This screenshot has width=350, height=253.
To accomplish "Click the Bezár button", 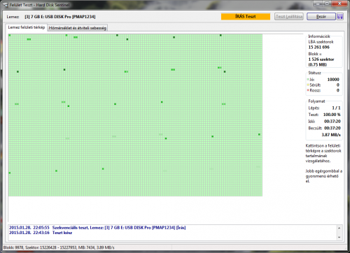I will (321, 17).
